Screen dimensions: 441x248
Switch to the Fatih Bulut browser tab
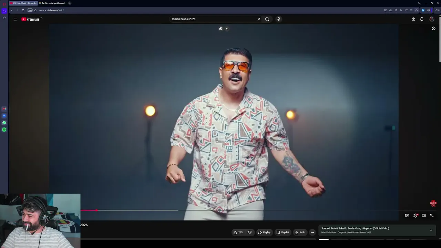[23, 3]
